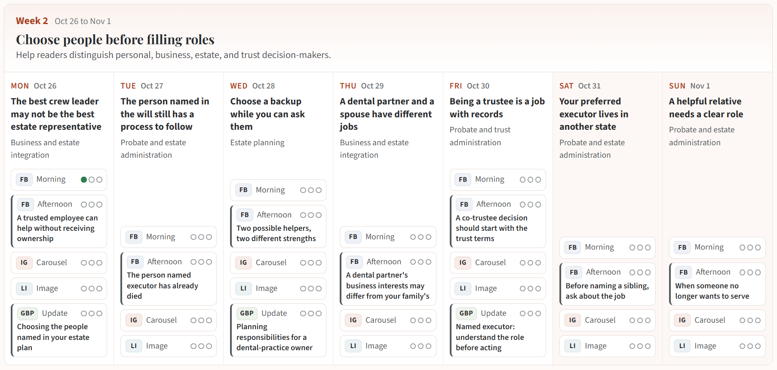Click "Being a trustee is a job with records"

click(497, 108)
